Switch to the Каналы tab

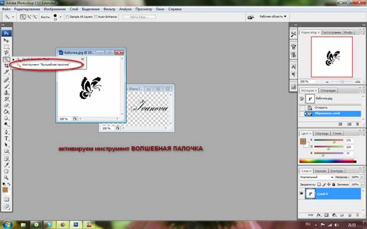(x=320, y=171)
